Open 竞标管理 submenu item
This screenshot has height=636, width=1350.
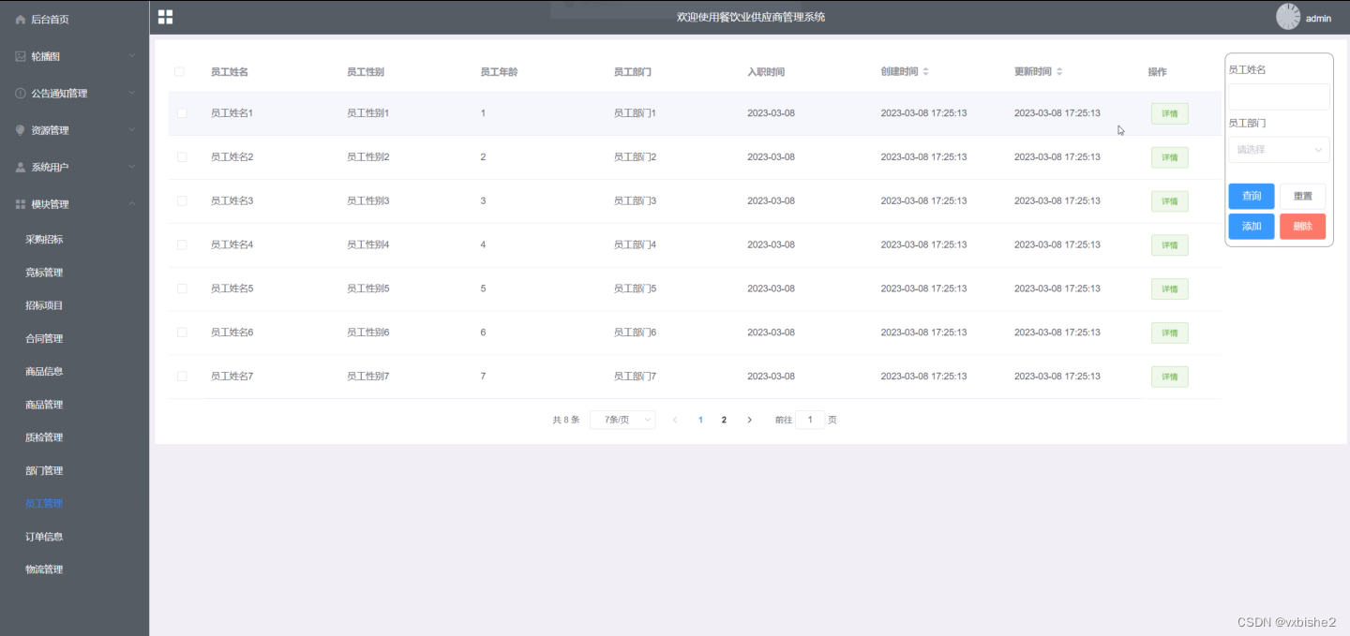pyautogui.click(x=44, y=273)
